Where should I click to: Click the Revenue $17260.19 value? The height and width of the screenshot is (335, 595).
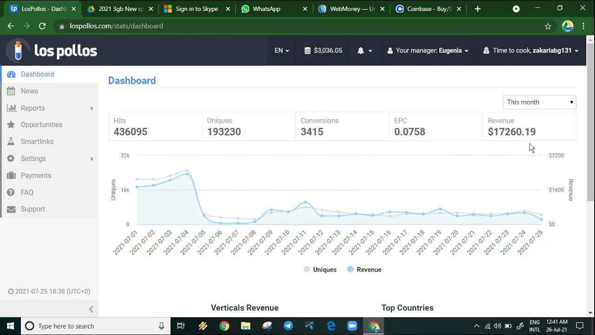tap(511, 132)
